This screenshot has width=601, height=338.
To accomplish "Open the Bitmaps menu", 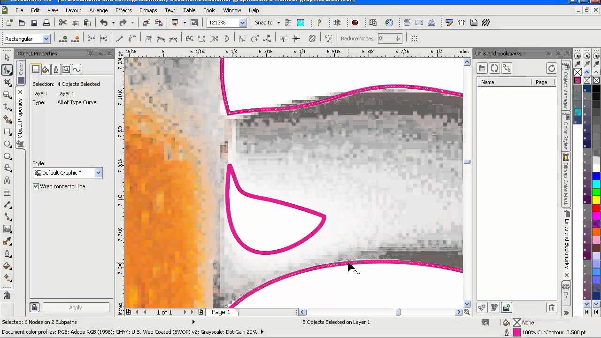I will point(148,10).
